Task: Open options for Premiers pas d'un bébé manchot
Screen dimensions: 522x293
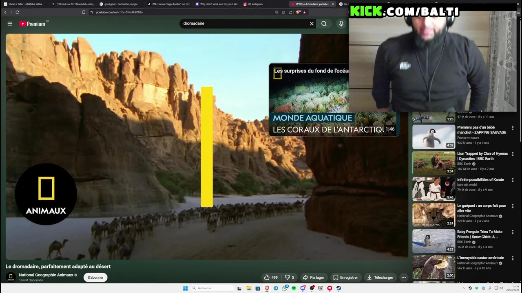Action: (513, 128)
